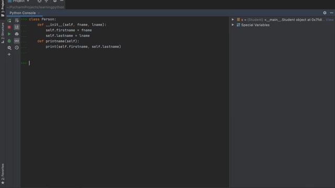The height and width of the screenshot is (188, 335).
Task: Add a new console with the plus icon
Action: 9,54
